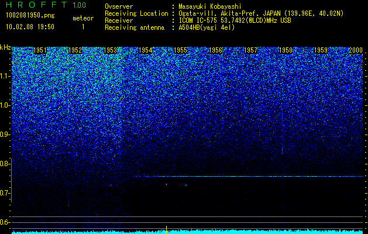The width and height of the screenshot is (368, 234).
Task: Click observer name Masayuki Kobayashi
Action: coord(210,6)
